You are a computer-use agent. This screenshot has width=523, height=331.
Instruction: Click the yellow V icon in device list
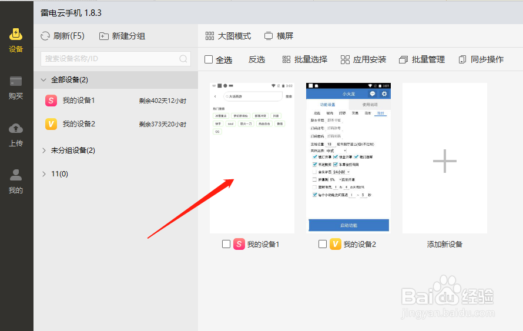[x=51, y=124]
